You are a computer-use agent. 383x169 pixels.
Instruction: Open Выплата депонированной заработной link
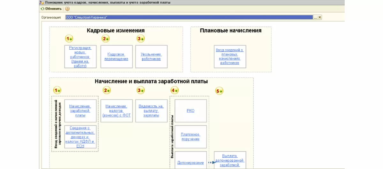pos(229,160)
